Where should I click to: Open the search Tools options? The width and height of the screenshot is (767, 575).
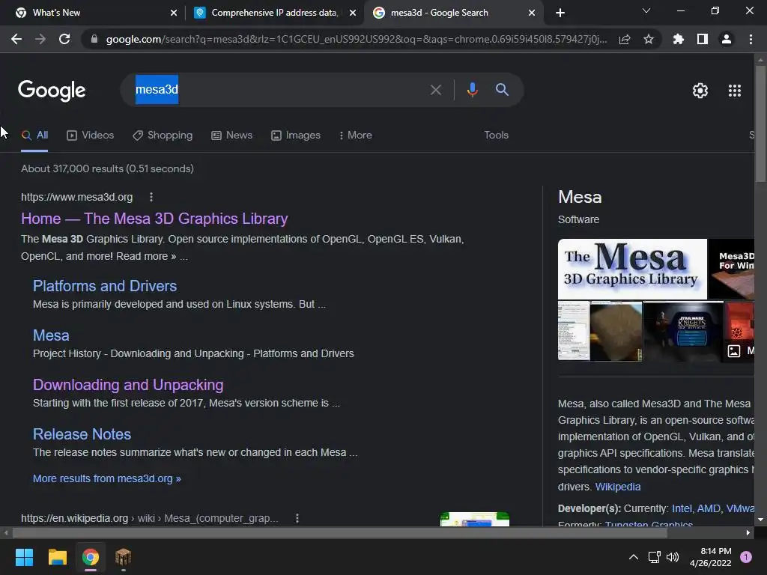tap(496, 136)
